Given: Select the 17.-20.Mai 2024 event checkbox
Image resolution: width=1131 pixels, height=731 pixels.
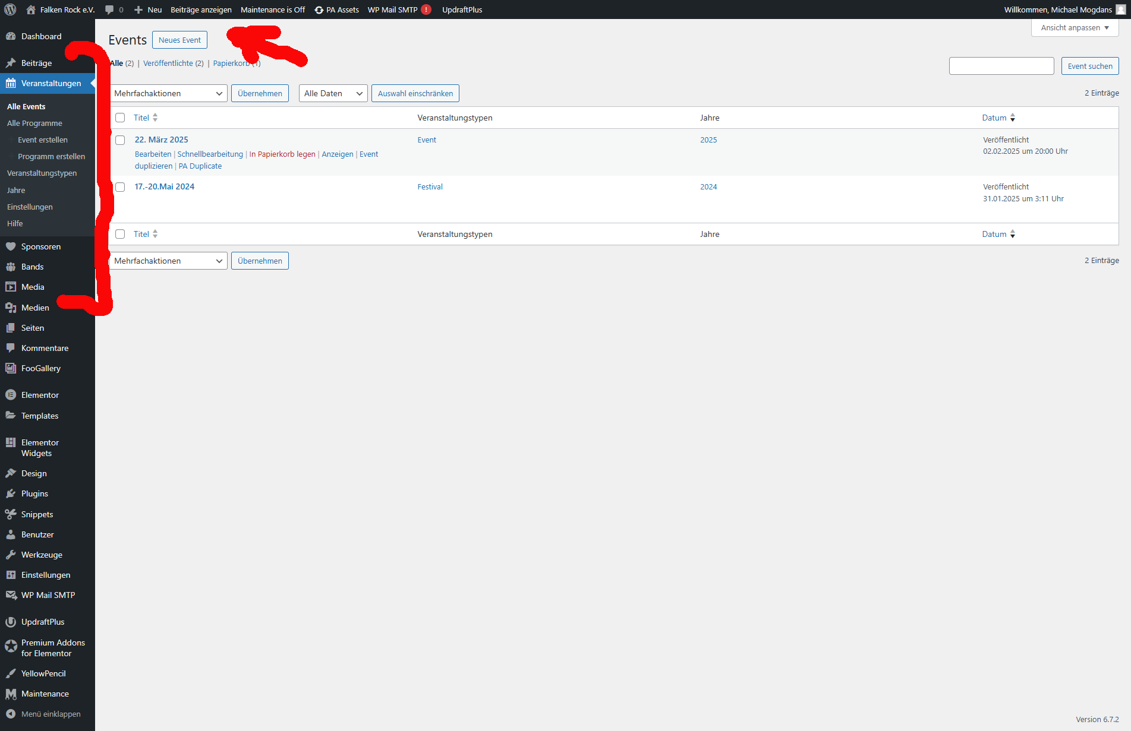Looking at the screenshot, I should (120, 187).
